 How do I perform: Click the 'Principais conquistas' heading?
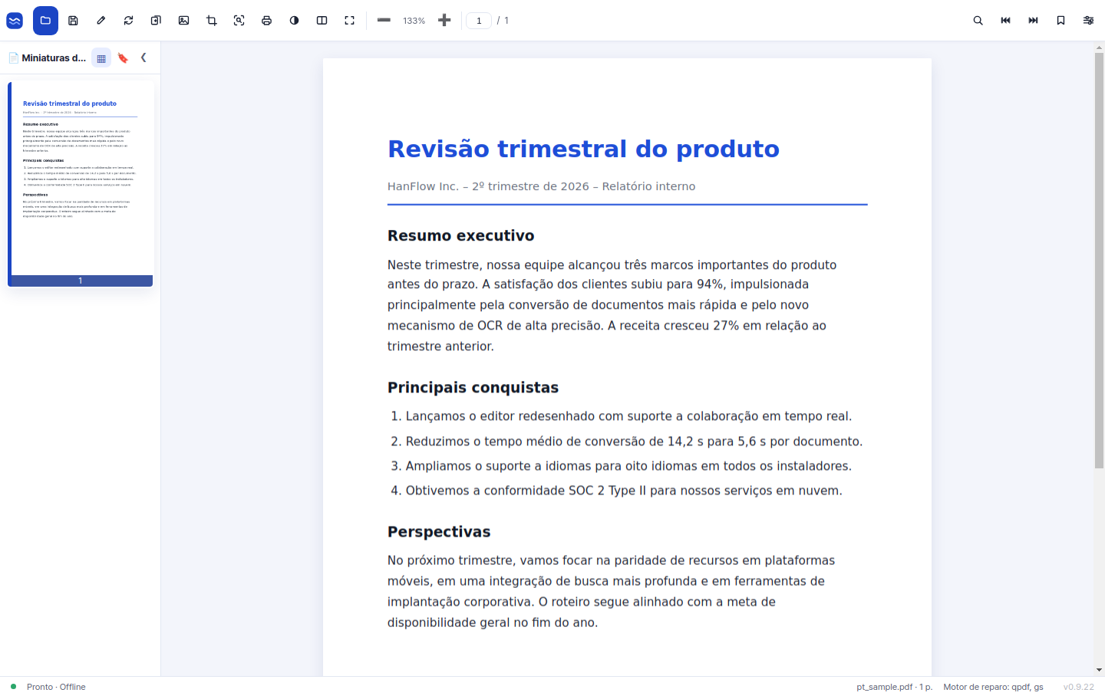click(x=473, y=388)
